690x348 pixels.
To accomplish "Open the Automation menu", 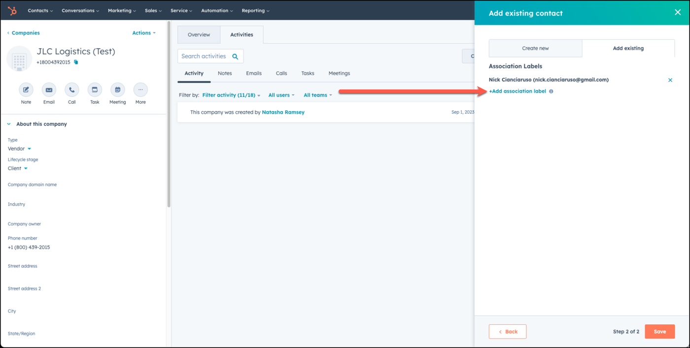I will pos(217,10).
